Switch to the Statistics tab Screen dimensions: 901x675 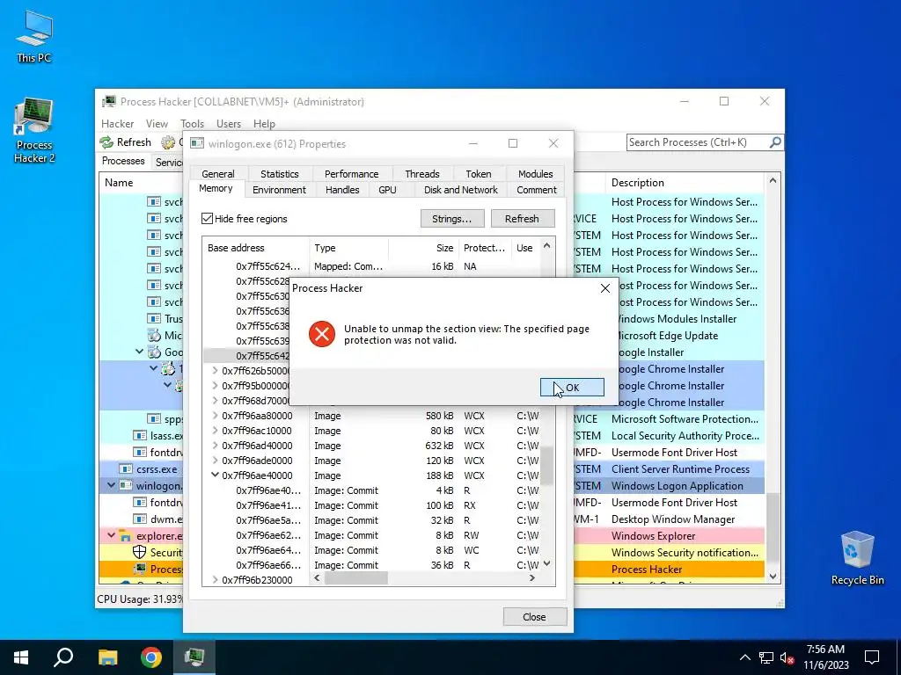[279, 174]
